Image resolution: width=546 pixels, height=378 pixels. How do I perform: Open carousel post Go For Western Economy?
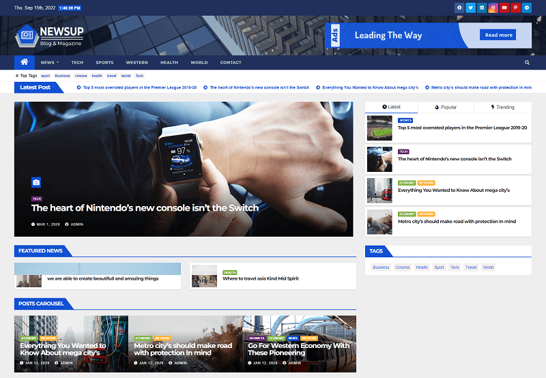[x=298, y=349]
